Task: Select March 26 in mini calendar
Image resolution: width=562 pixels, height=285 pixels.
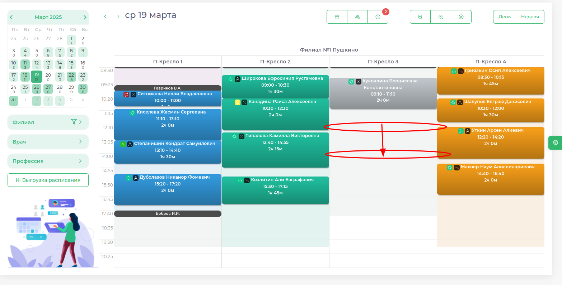Action: tap(37, 88)
